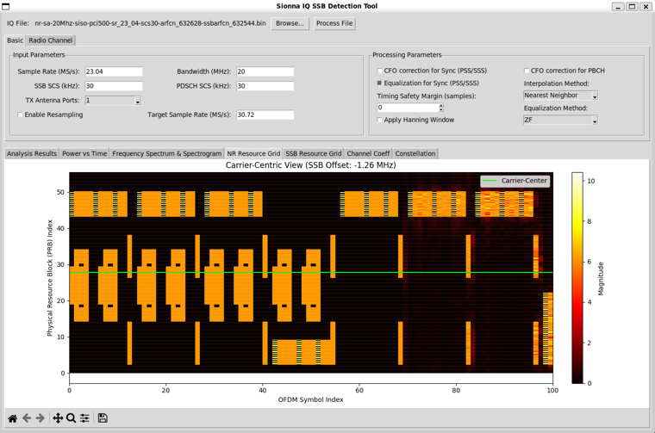Click the Sample Rate input field
Viewport: 655px width, 433px height.
pyautogui.click(x=114, y=71)
